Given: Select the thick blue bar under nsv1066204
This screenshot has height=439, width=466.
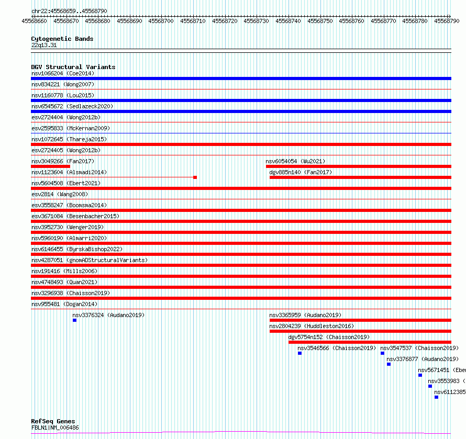Looking at the screenshot, I should click(x=241, y=78).
